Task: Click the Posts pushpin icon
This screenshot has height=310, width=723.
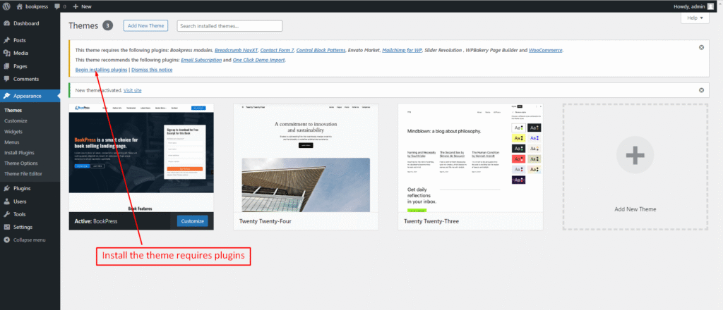Action: [7, 40]
